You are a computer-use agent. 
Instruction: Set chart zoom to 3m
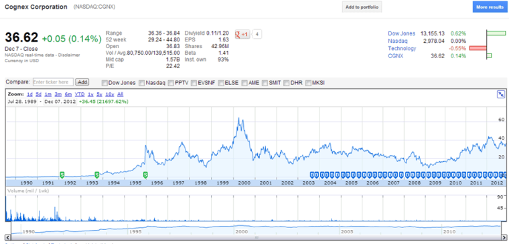point(58,94)
